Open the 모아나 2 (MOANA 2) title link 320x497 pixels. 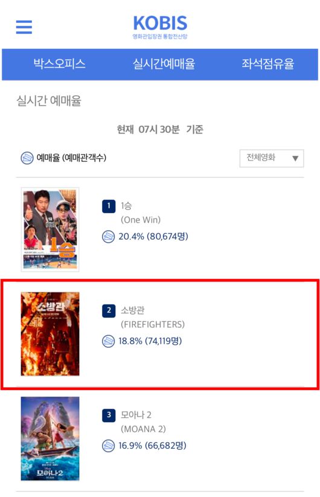click(143, 422)
